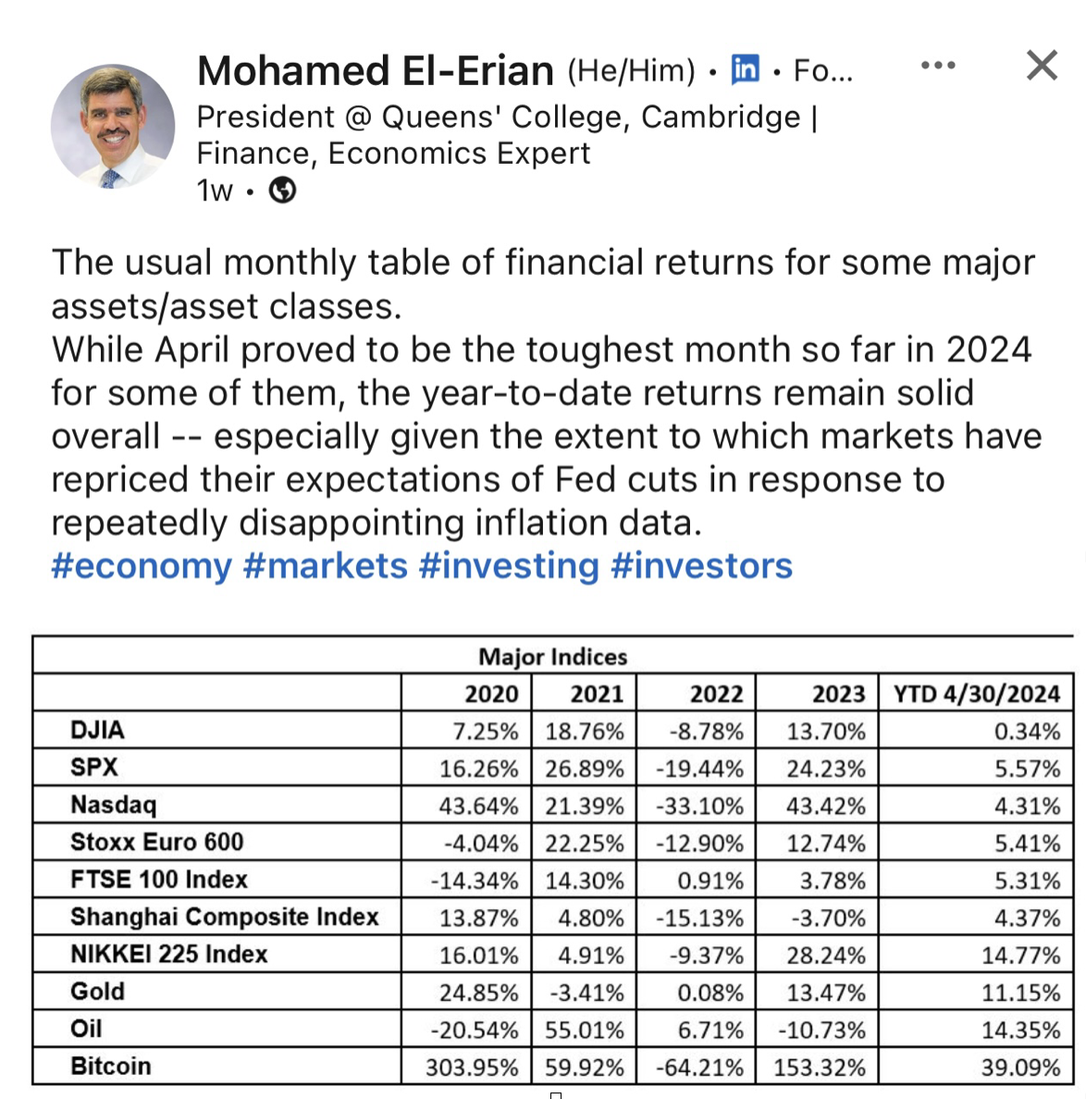This screenshot has height=1099, width=1086.
Task: Click the 1w post timestamp
Action: click(215, 191)
